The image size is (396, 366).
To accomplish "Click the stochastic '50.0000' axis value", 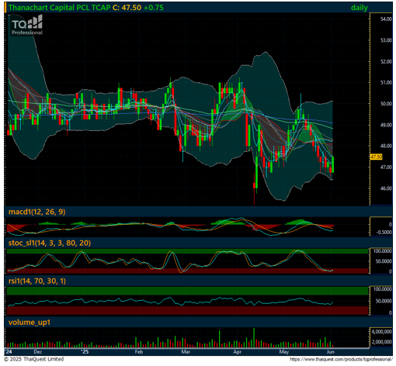I will coord(384,261).
